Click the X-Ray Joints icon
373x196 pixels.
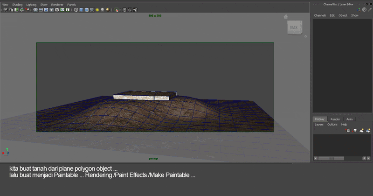[x=135, y=10]
